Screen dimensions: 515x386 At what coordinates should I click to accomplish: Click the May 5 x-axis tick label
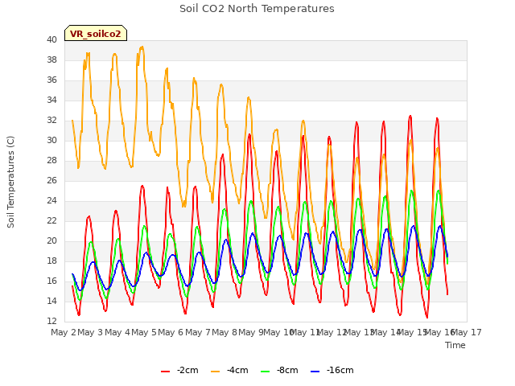144,332
